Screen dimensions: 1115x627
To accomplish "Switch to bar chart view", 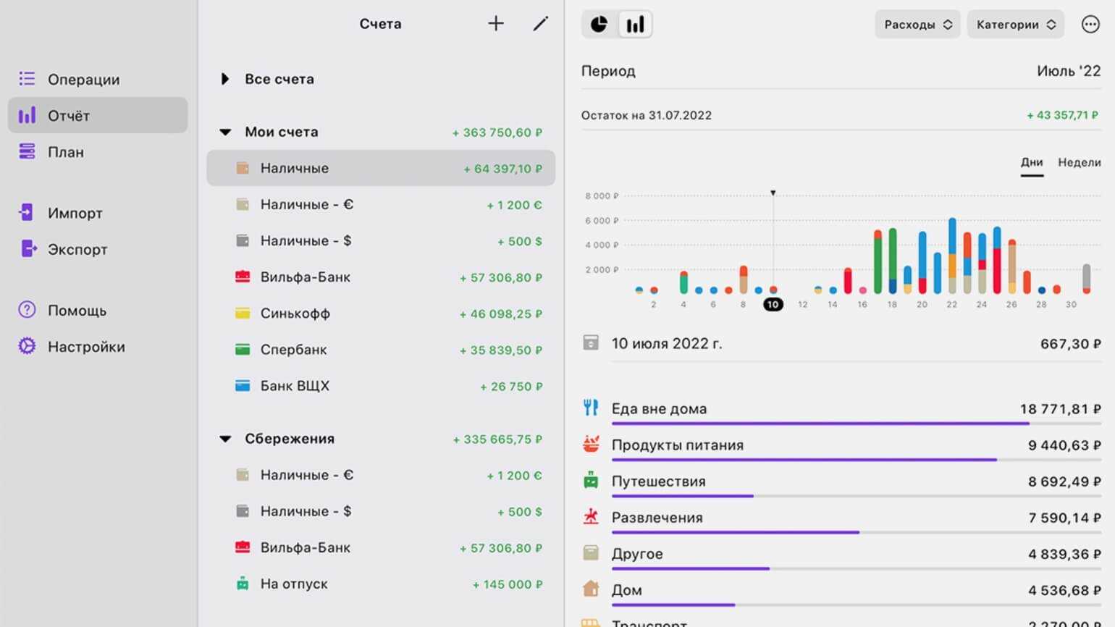I will [635, 25].
